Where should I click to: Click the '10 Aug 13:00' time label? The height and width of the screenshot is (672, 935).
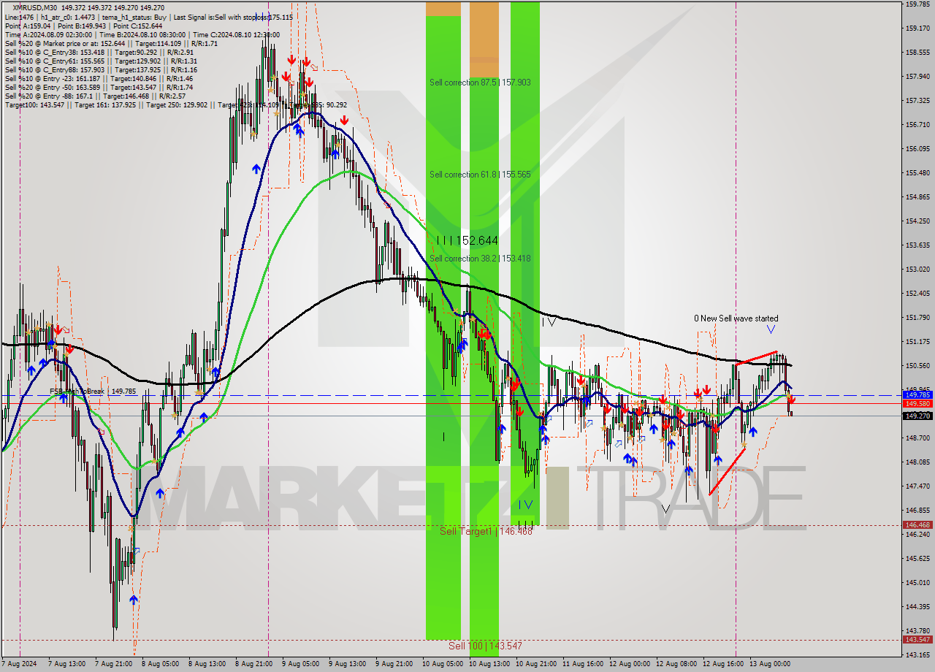pos(489,664)
